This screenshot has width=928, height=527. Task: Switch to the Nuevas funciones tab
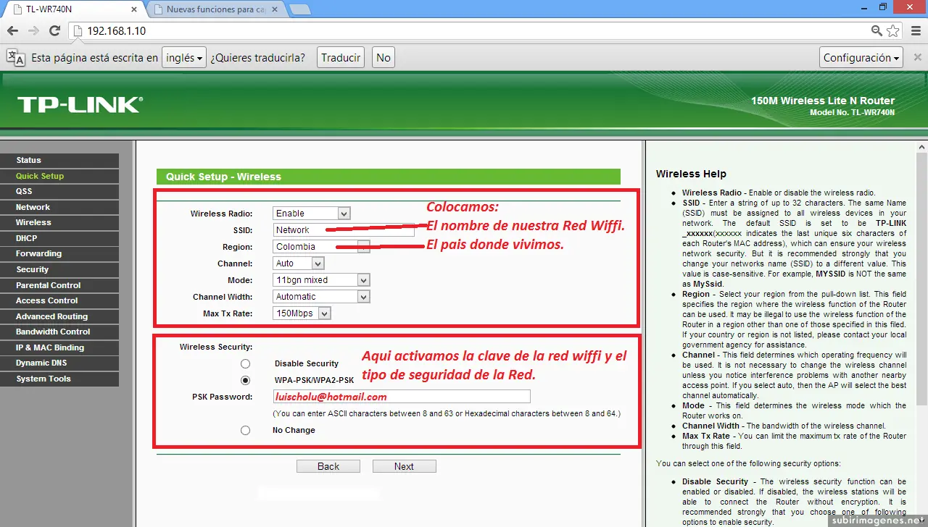pos(216,9)
